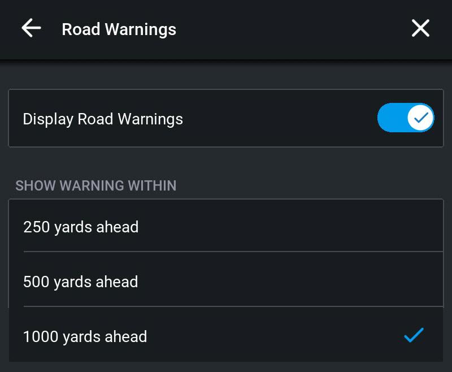Click the Display Road Warnings label
The height and width of the screenshot is (372, 452).
point(103,119)
